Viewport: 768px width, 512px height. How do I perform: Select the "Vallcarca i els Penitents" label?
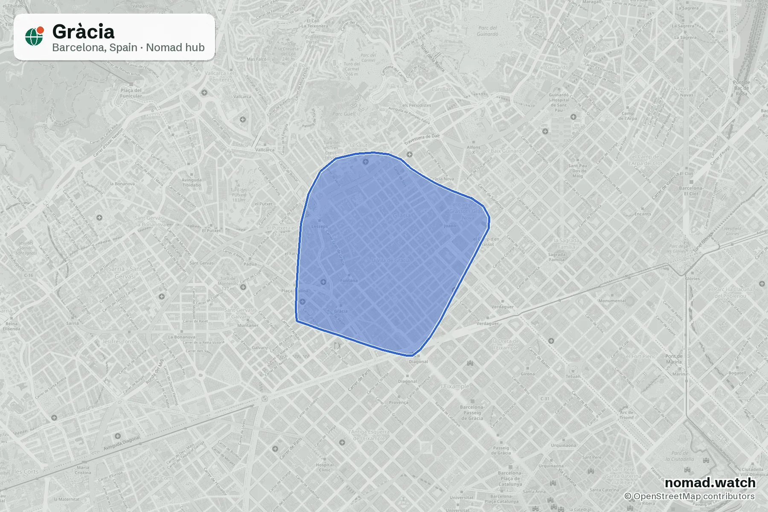click(221, 76)
